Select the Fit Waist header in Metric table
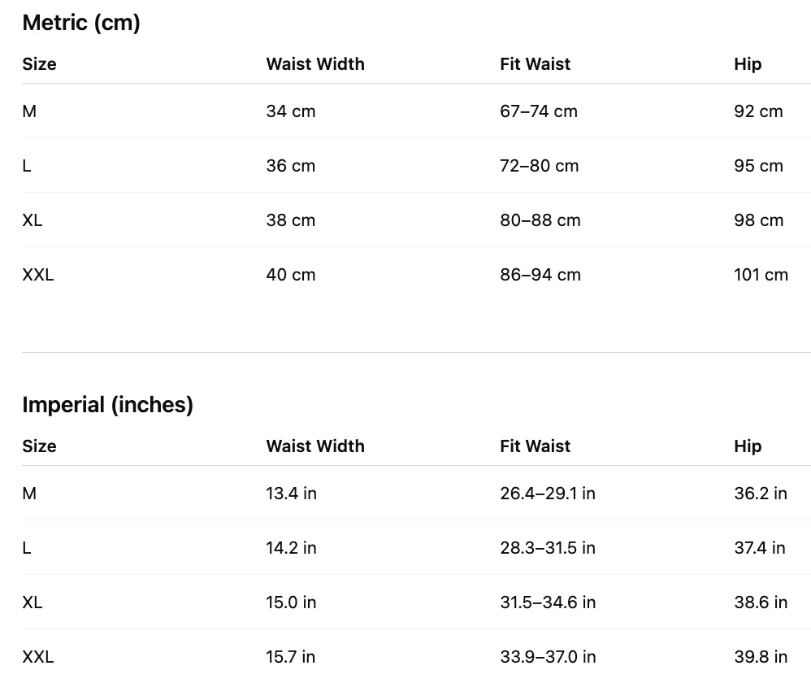This screenshot has height=696, width=811. click(535, 64)
